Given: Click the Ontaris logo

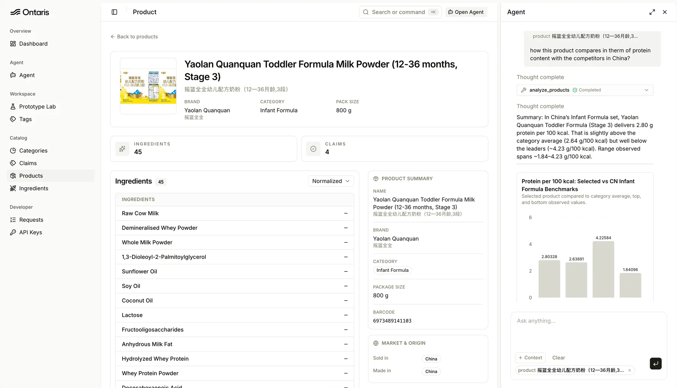Looking at the screenshot, I should [x=29, y=12].
